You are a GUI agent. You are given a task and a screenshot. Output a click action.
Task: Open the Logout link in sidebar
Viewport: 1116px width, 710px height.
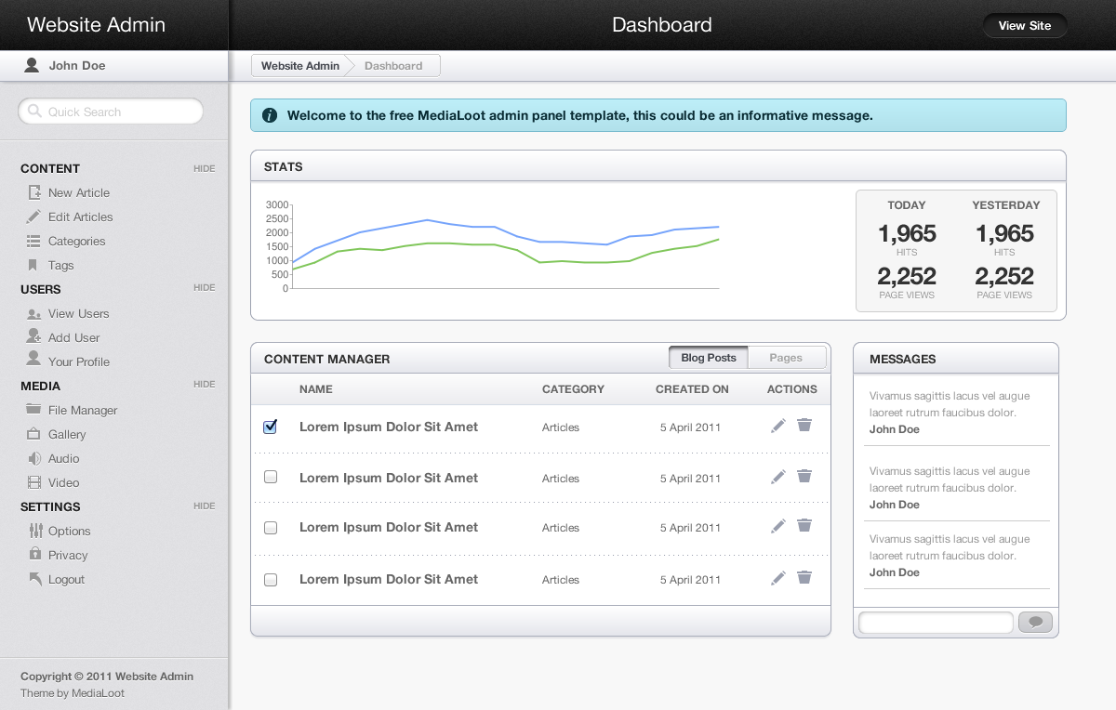66,579
